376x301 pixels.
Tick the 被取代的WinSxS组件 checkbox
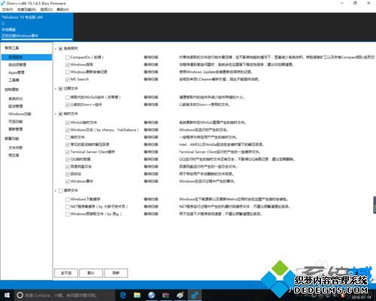[x=68, y=97]
